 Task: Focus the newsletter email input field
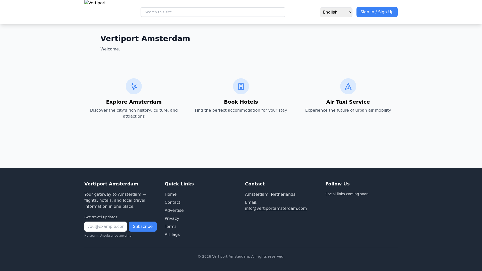click(x=105, y=227)
